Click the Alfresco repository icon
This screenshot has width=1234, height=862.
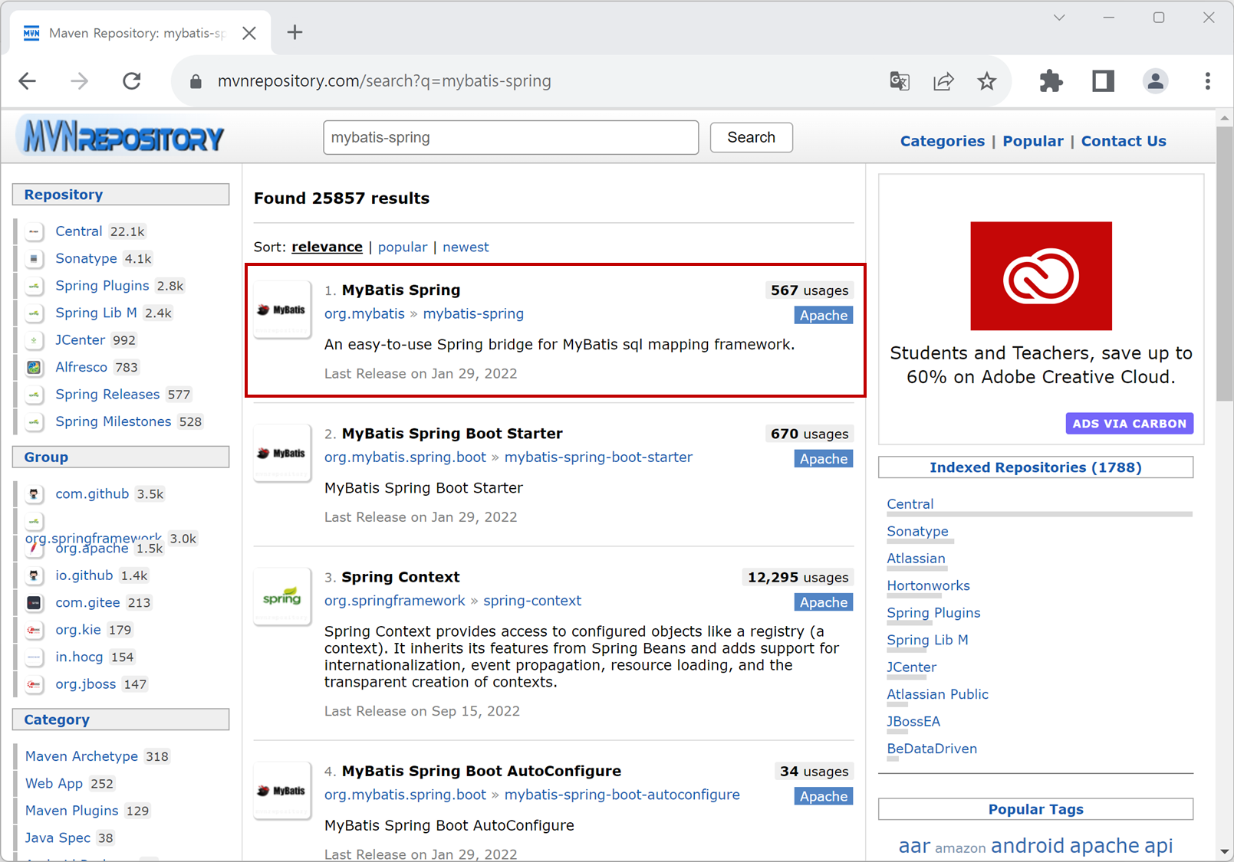point(34,368)
